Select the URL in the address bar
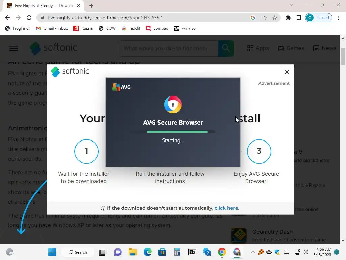 [105, 18]
